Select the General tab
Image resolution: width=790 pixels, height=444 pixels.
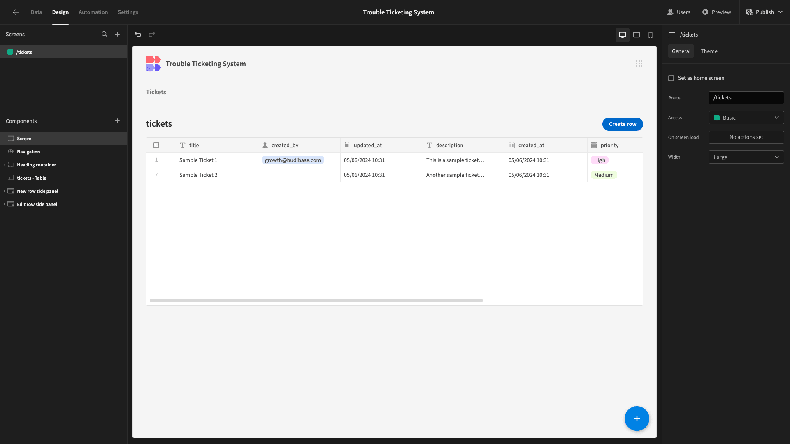[x=681, y=51]
